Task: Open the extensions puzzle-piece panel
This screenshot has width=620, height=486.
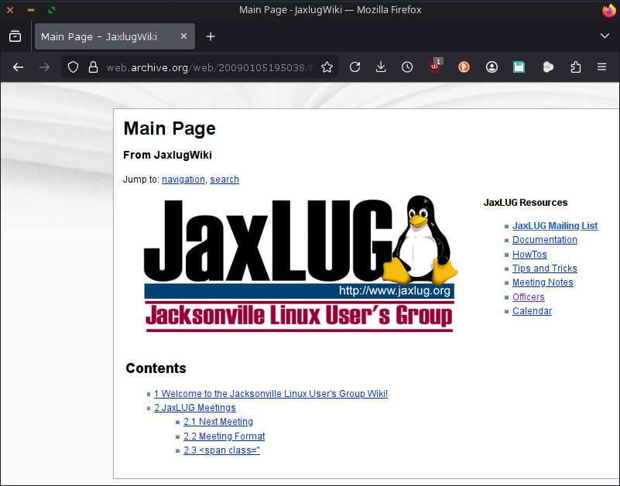Action: click(576, 67)
